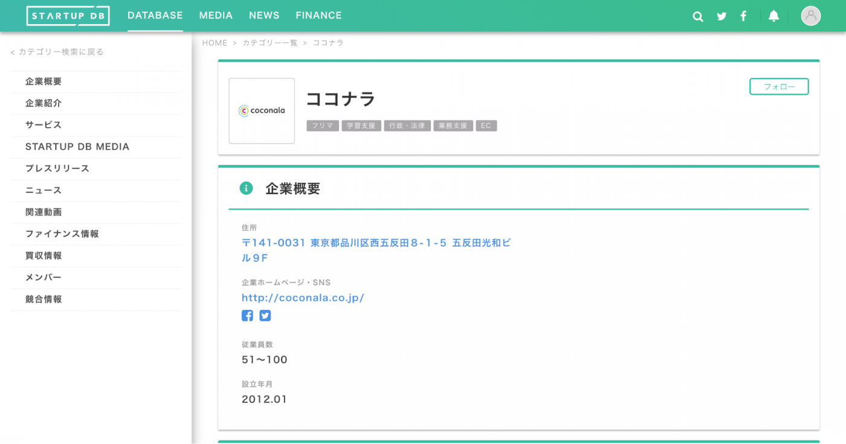846x444 pixels.
Task: Toggle following with the フォロー button
Action: click(779, 86)
